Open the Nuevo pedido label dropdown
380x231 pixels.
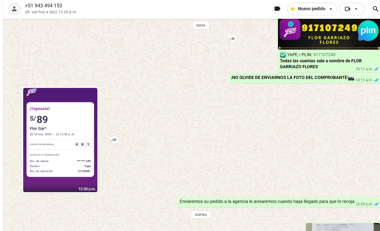tap(312, 9)
